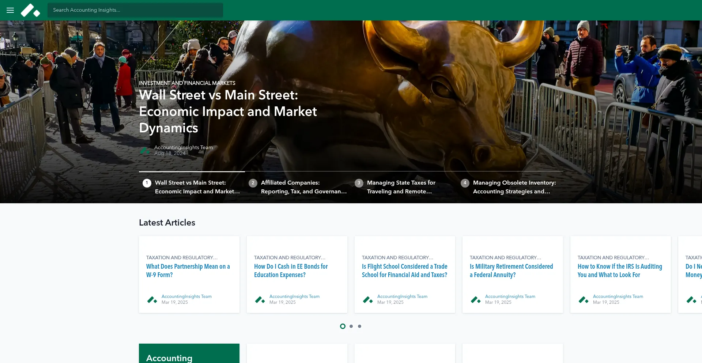The width and height of the screenshot is (702, 363).
Task: Open article What Does Partnership Mean on W-9
Action: click(188, 271)
